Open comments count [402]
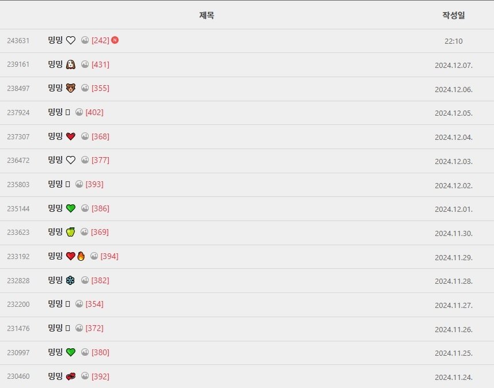 (x=94, y=112)
